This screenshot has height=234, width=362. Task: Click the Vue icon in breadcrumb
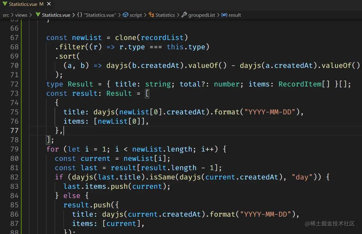pyautogui.click(x=38, y=15)
